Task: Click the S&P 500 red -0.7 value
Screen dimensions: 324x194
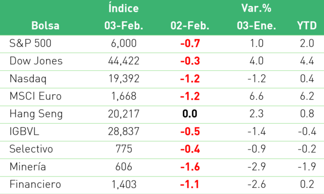Action: point(190,43)
